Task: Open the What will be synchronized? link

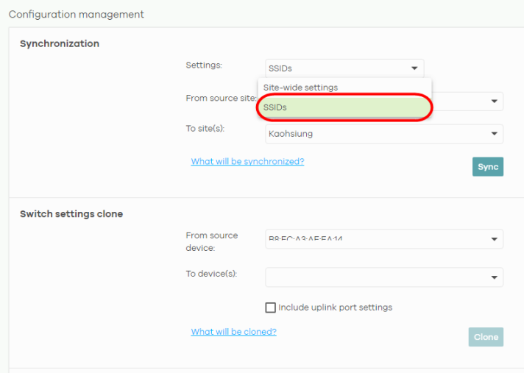Action: coord(247,162)
